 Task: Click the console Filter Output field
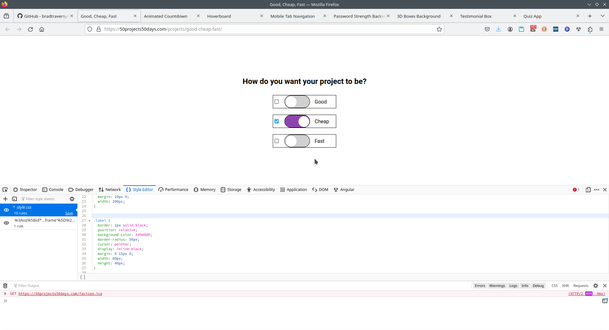point(241,286)
